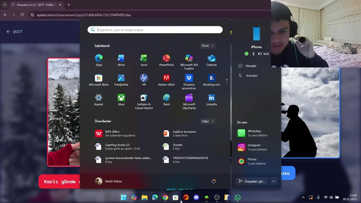Open Chrome tab search dropdown arrow
Viewport: 361px width, 203px height.
[5, 5]
